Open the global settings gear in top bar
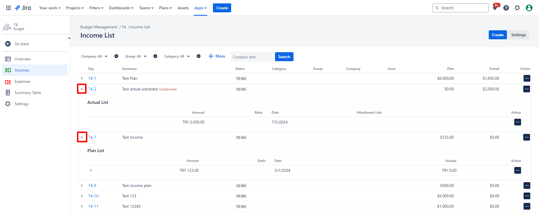 pyautogui.click(x=517, y=8)
